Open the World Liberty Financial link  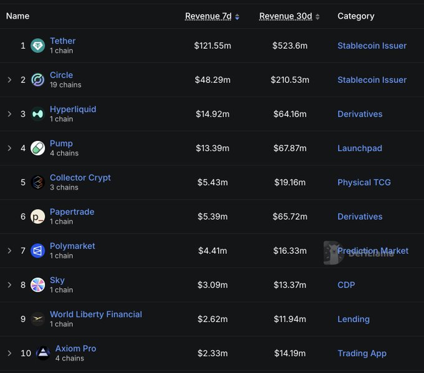click(96, 314)
